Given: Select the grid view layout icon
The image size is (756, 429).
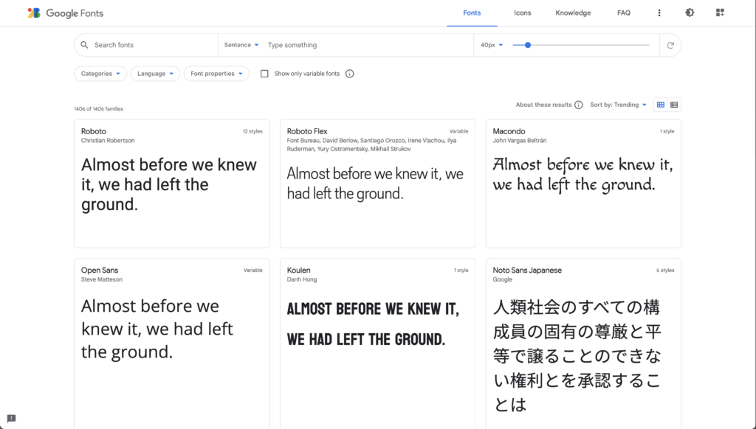Looking at the screenshot, I should tap(660, 105).
